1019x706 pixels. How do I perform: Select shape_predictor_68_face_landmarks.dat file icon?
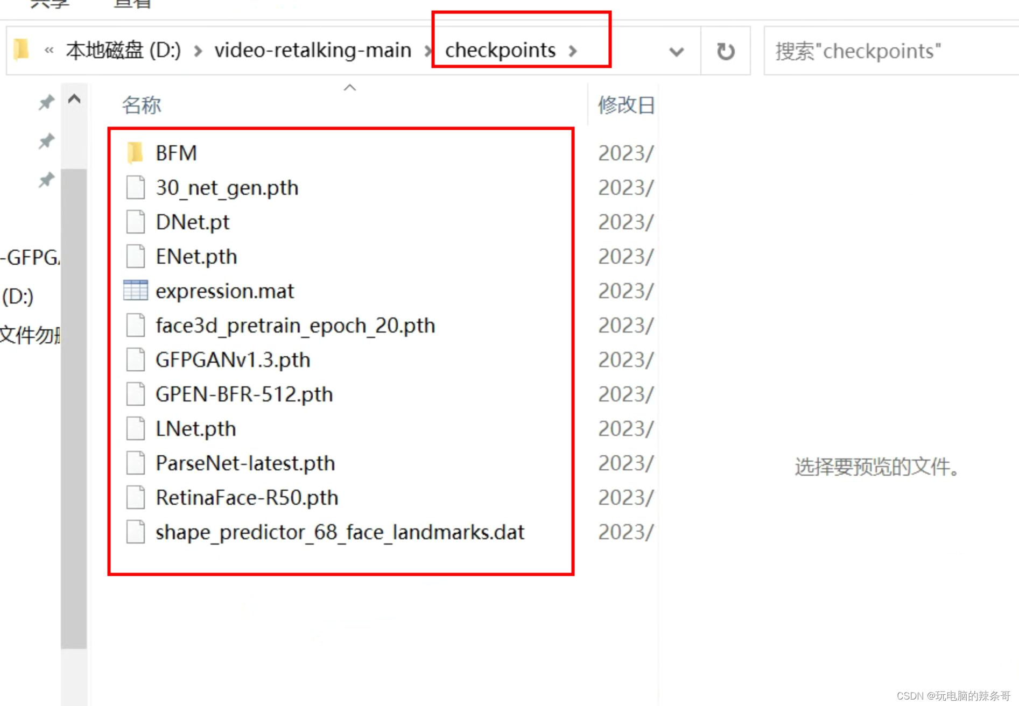[135, 532]
